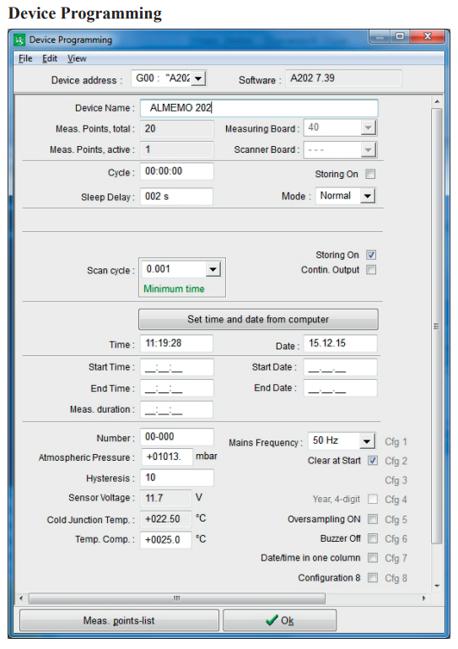Click the Meas. points-list button

119,620
